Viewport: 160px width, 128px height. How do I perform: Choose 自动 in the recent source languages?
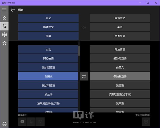point(48,18)
